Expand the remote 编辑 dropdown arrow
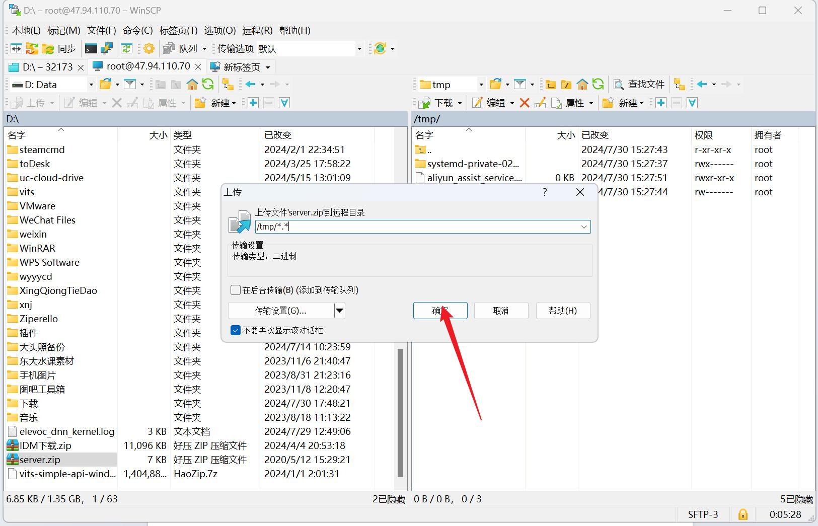818x526 pixels. click(x=512, y=103)
